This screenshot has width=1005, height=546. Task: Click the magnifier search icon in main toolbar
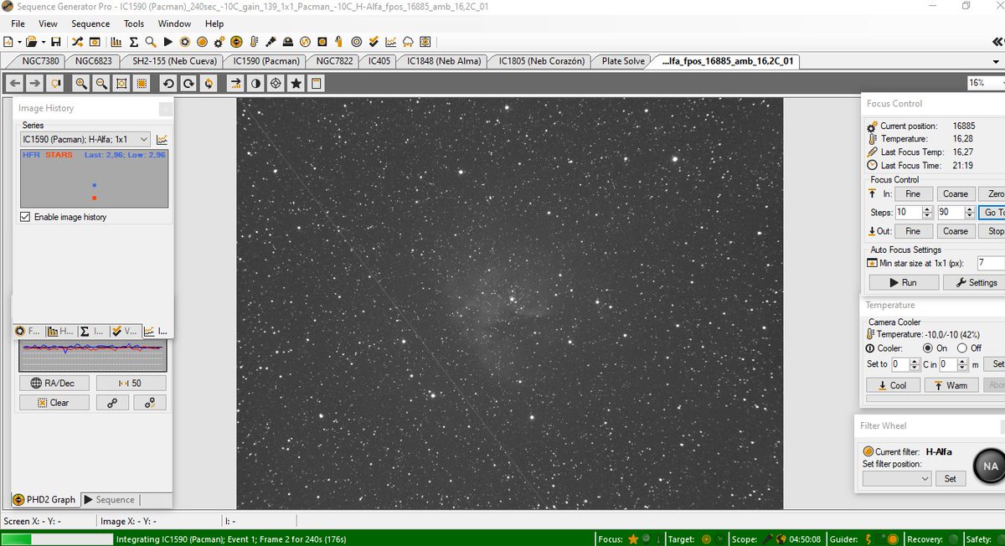click(x=150, y=42)
